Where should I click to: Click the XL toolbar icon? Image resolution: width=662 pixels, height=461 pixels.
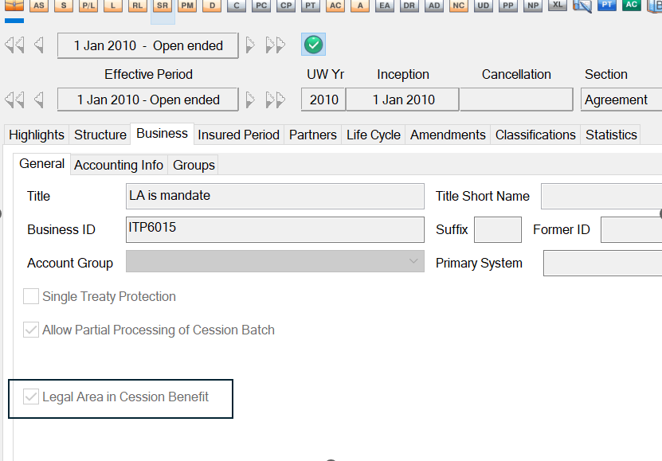(x=558, y=6)
